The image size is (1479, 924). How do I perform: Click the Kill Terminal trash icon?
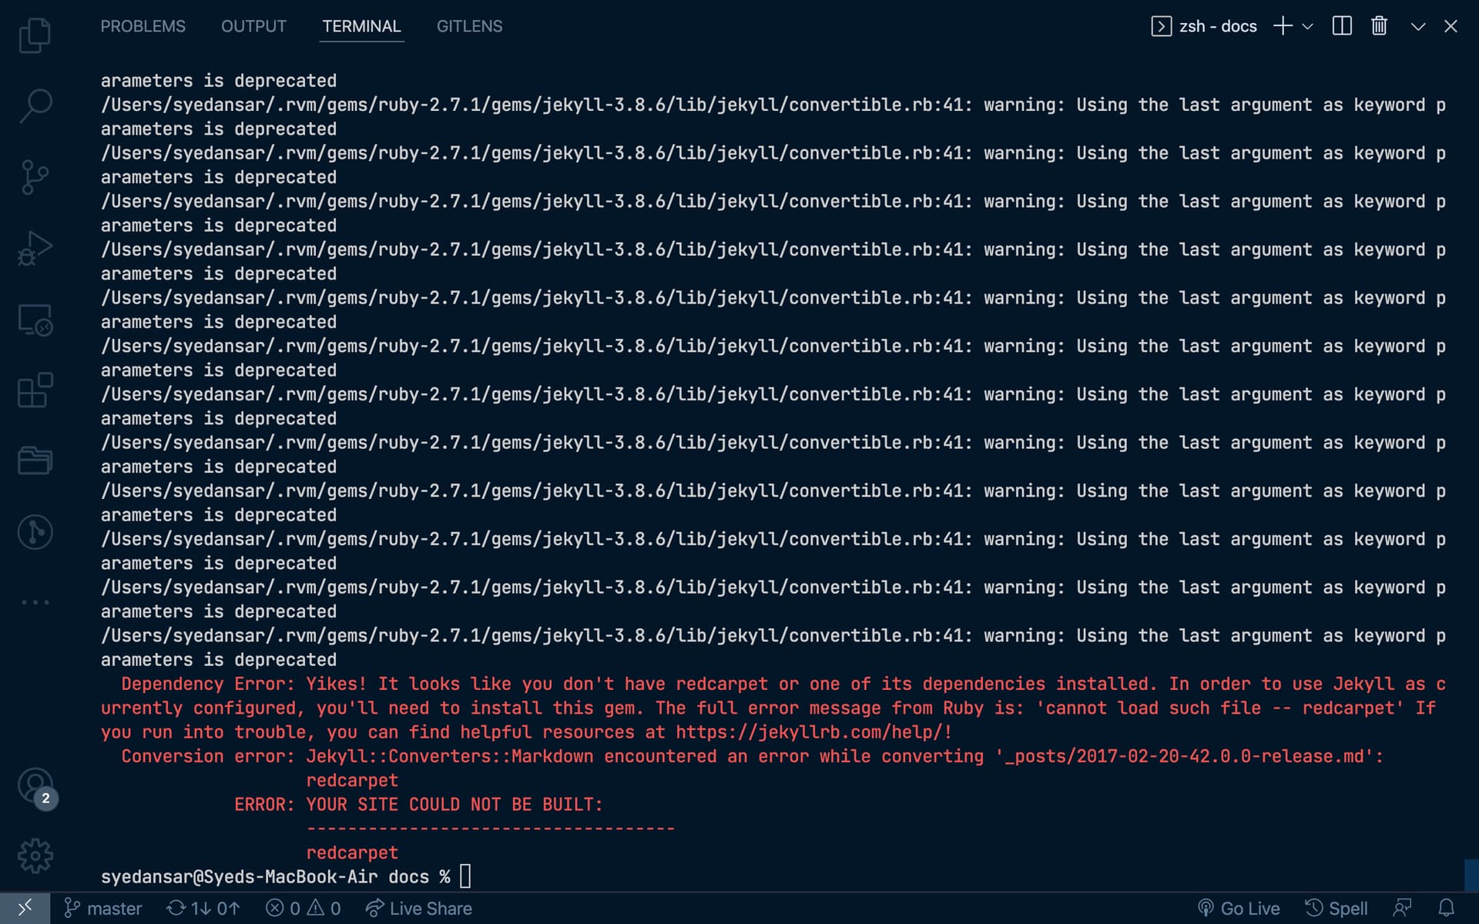click(1379, 26)
